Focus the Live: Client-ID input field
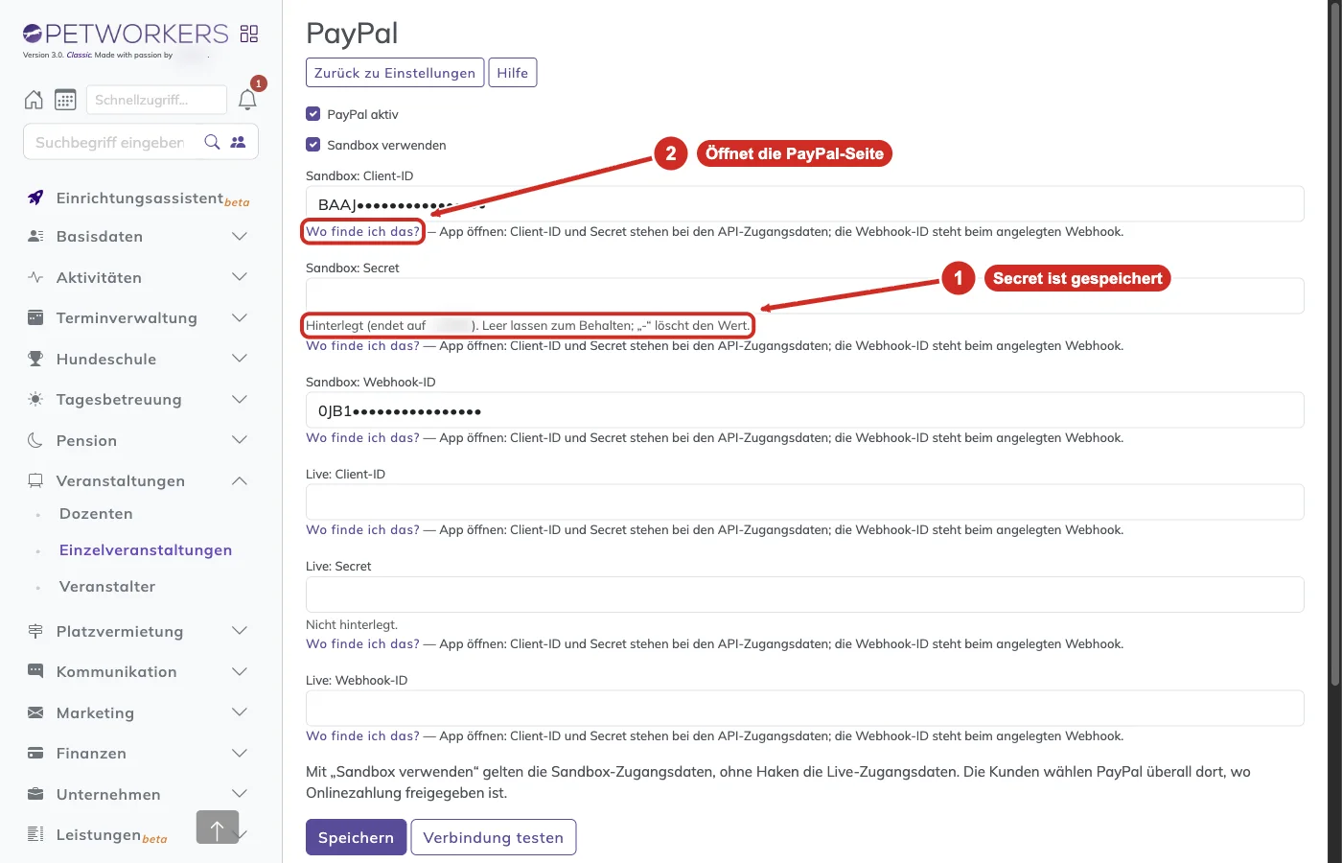1342x863 pixels. [x=805, y=502]
